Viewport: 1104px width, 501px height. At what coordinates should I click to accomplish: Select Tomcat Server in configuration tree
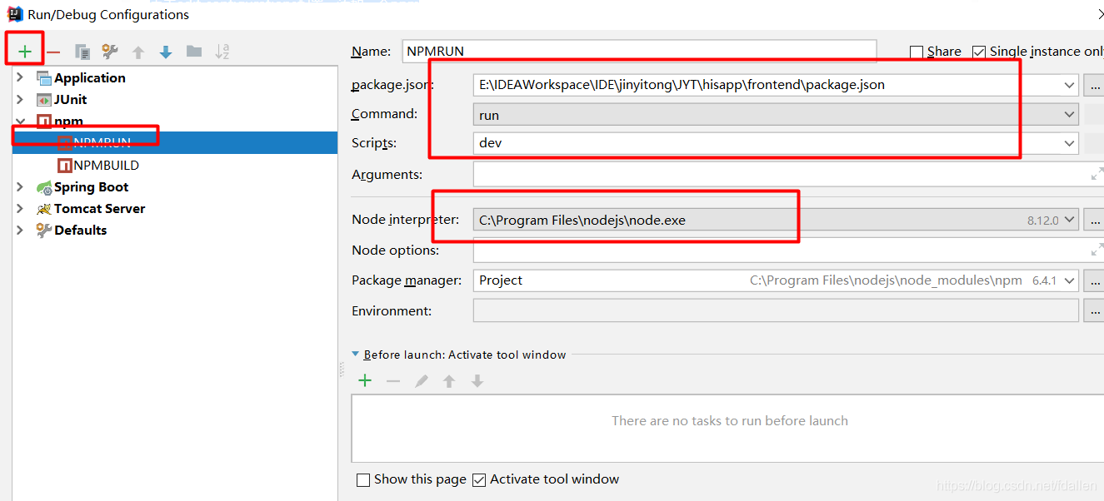point(100,208)
